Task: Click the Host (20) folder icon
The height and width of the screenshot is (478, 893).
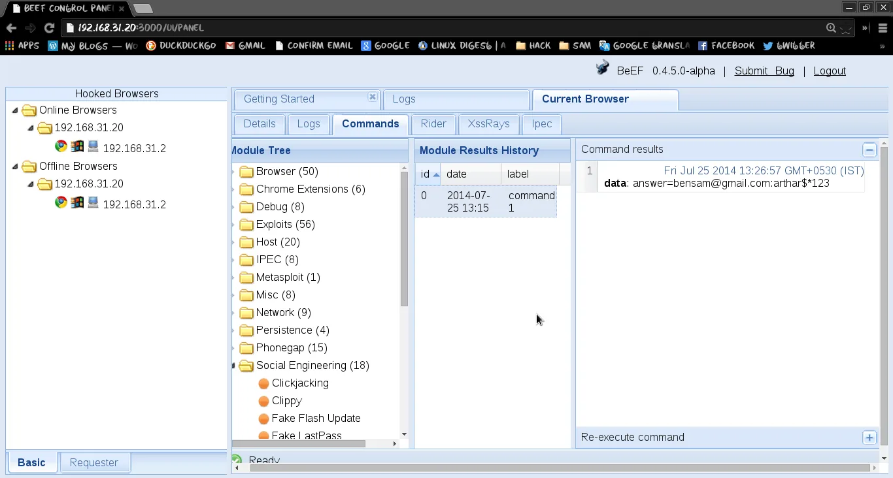Action: click(x=246, y=242)
